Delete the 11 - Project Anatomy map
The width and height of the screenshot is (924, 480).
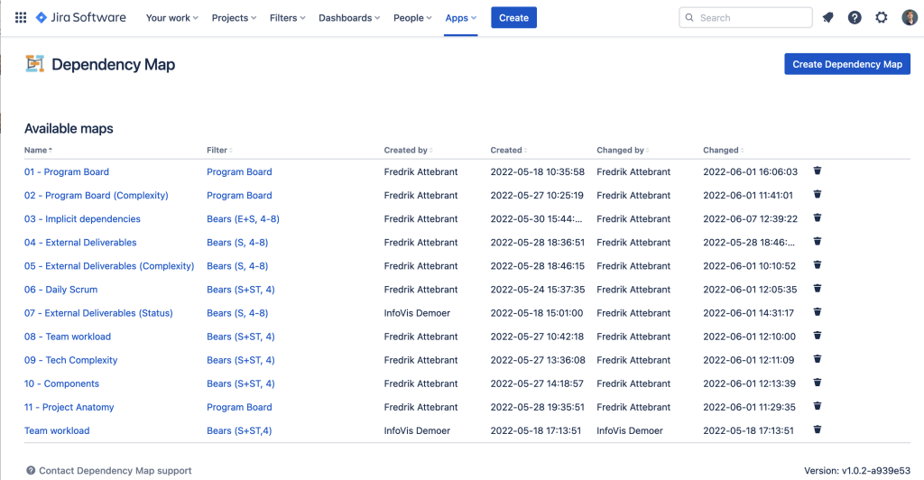[x=818, y=406]
